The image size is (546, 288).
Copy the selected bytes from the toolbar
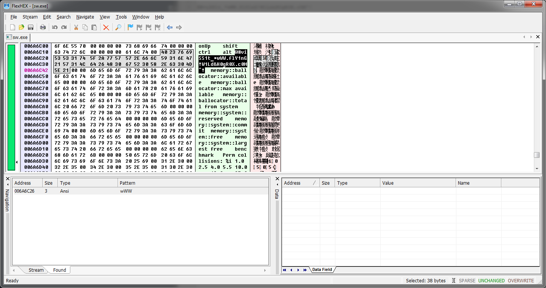85,27
